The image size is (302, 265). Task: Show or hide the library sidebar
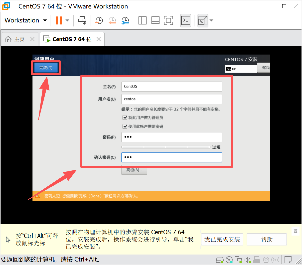[142, 20]
